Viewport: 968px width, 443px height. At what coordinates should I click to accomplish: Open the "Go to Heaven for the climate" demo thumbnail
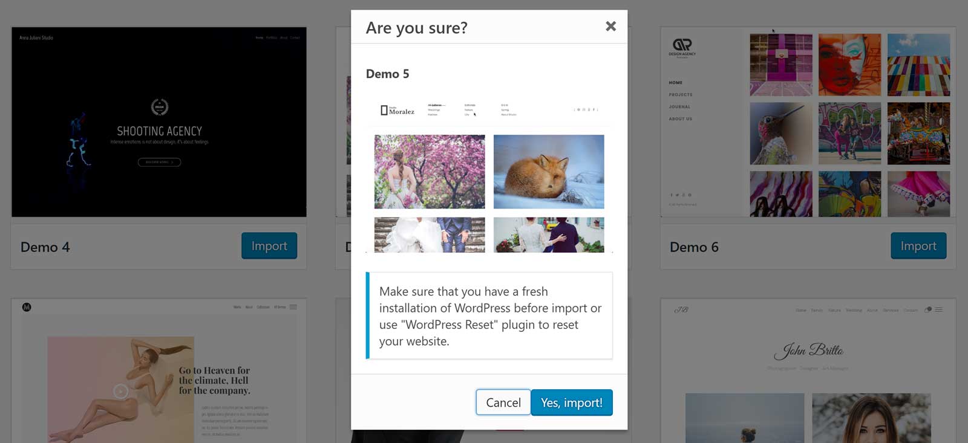coord(159,370)
